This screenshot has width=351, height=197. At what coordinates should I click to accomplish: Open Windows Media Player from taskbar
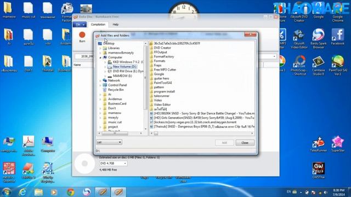point(54,192)
